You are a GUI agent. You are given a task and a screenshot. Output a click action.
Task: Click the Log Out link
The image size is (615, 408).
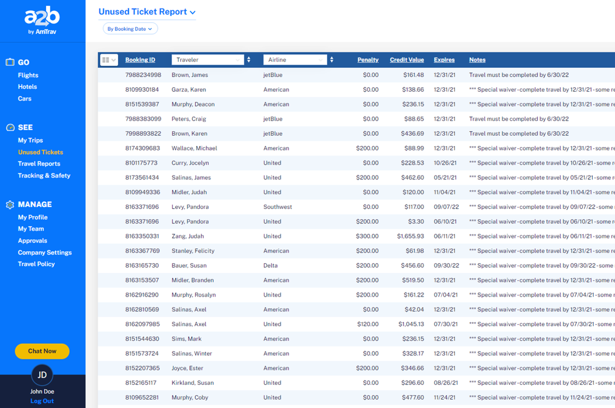[42, 401]
